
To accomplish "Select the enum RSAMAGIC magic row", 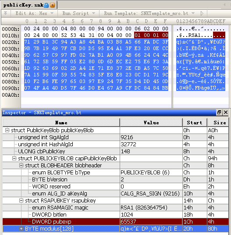I will 115,208.
